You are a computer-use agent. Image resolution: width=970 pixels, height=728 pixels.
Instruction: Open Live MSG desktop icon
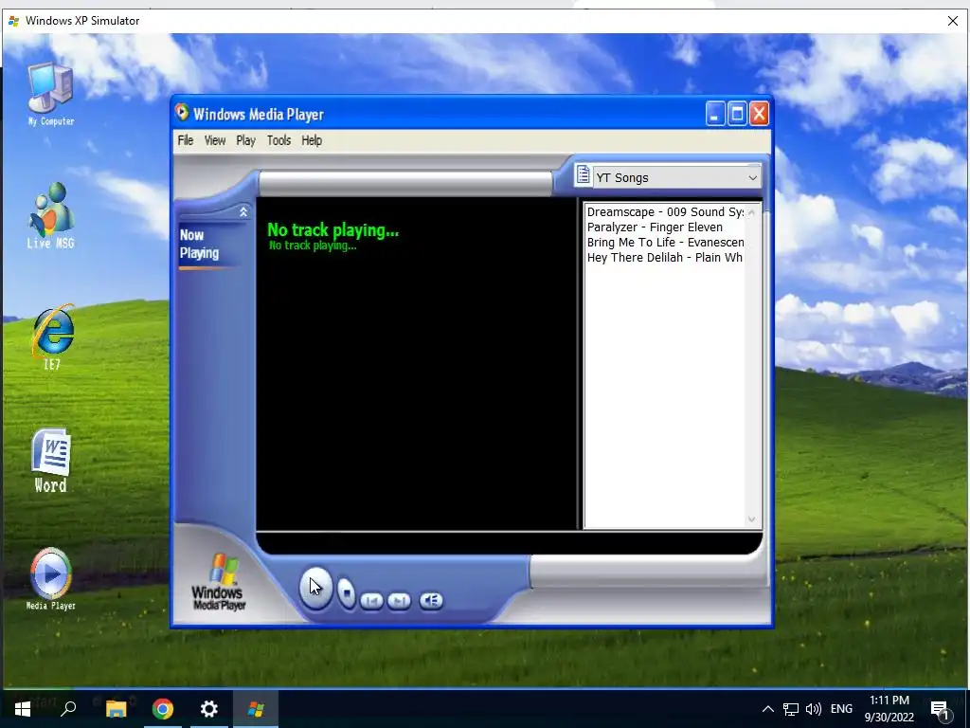[51, 216]
